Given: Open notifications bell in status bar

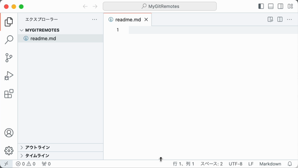Looking at the screenshot, I should (x=290, y=164).
